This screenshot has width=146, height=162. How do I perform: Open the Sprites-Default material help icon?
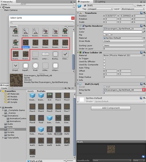click(x=141, y=98)
